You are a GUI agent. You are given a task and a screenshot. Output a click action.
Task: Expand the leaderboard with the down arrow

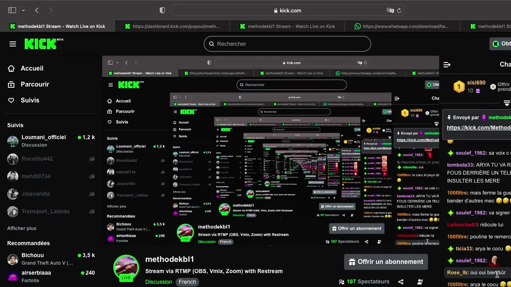(x=507, y=103)
